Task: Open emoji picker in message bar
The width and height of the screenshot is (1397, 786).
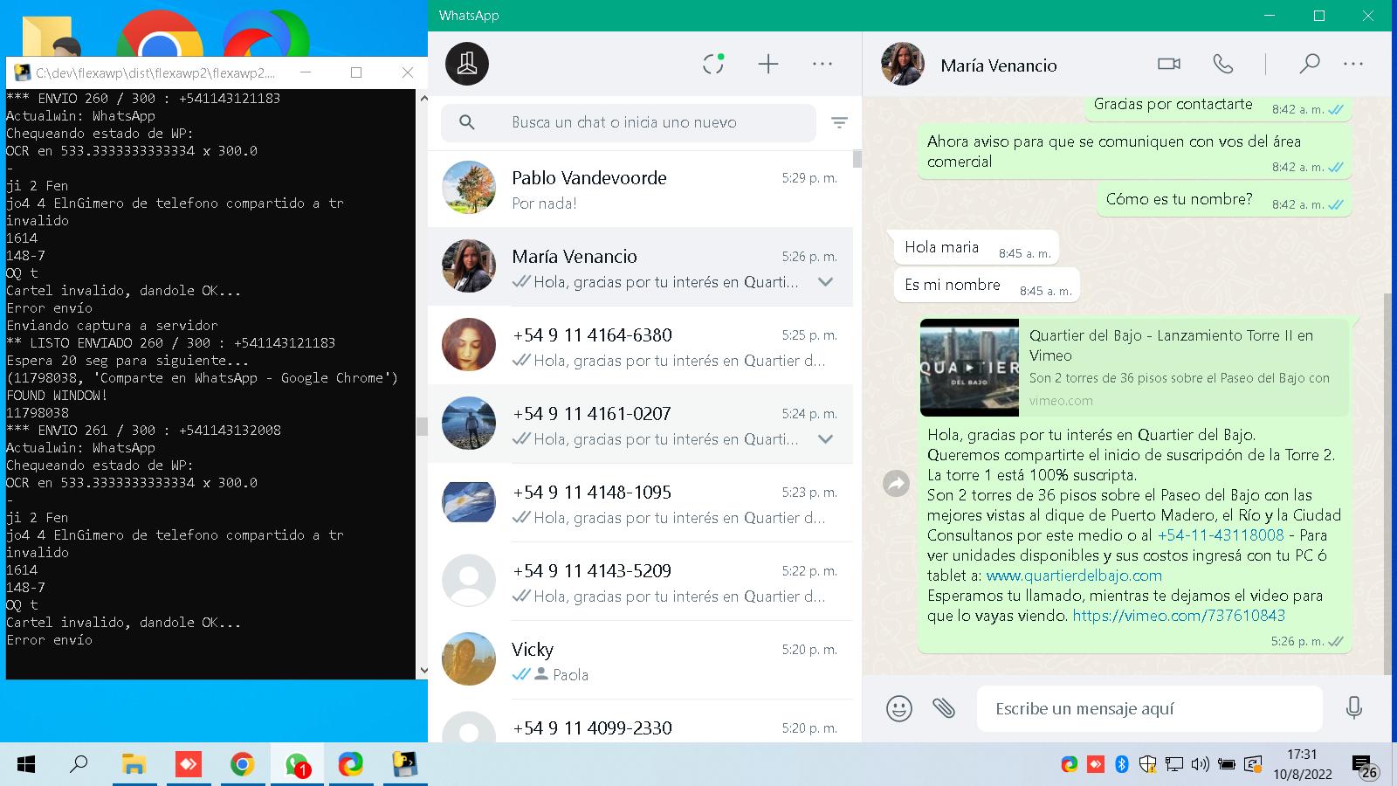Action: point(899,708)
